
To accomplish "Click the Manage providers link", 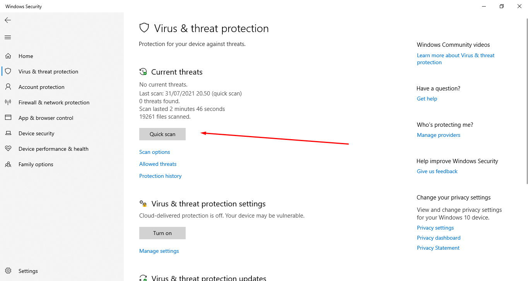I will [x=438, y=135].
